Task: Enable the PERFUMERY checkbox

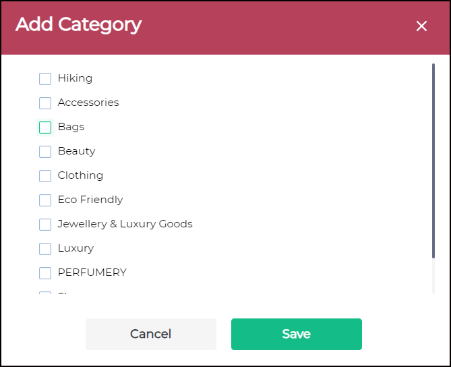Action: tap(45, 273)
